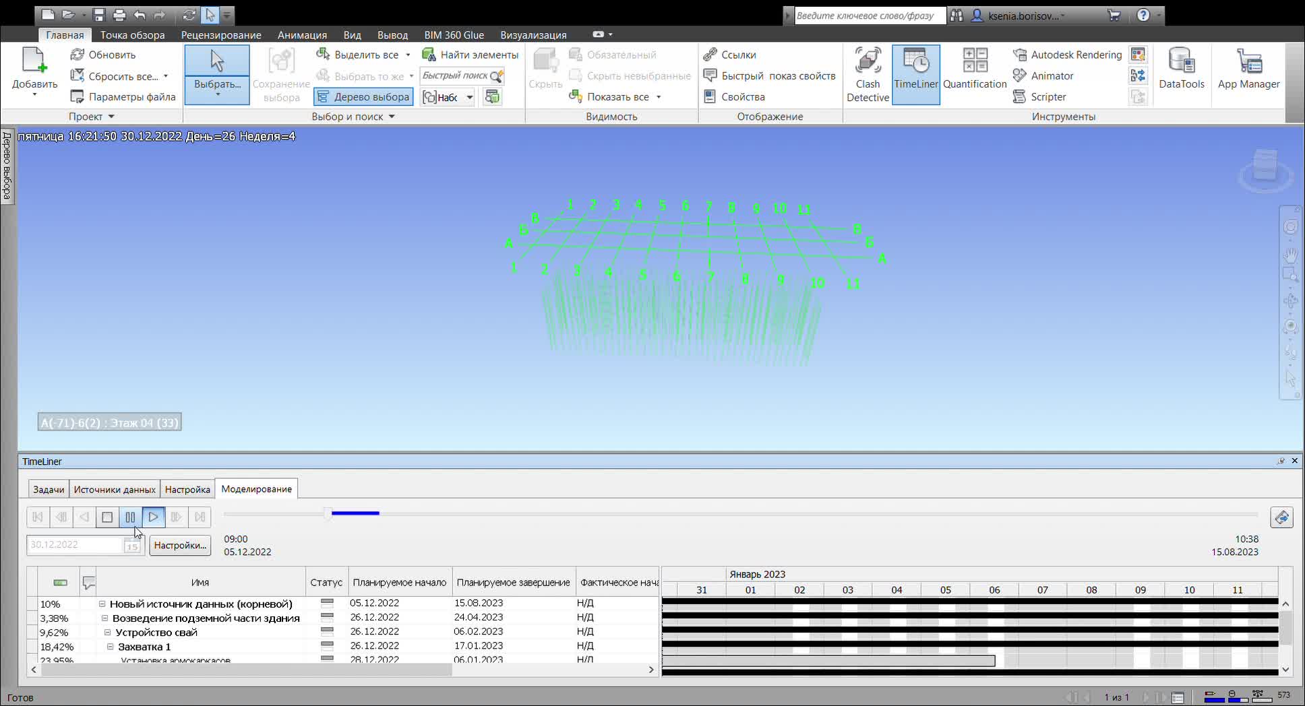Collapse Возведение подземной части здания row
The height and width of the screenshot is (706, 1305).
point(104,618)
